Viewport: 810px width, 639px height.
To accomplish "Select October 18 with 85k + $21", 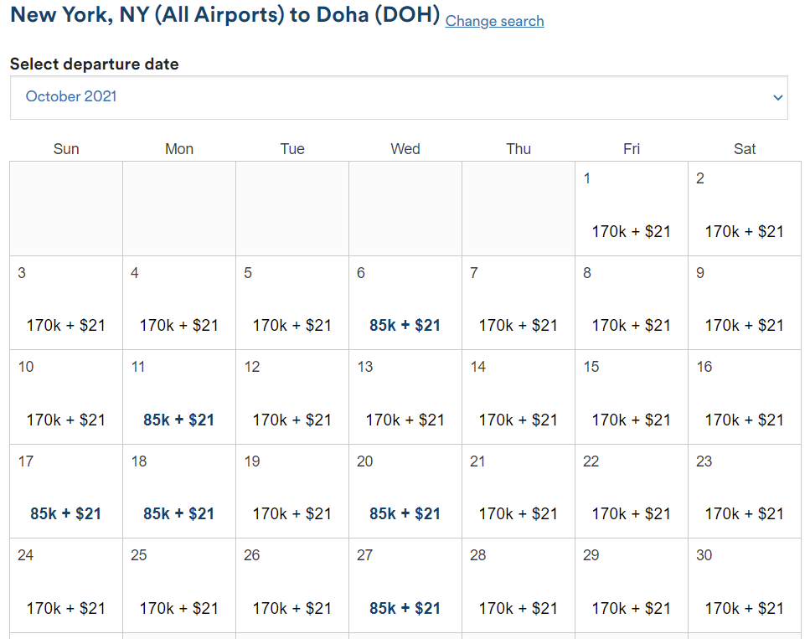I will [178, 490].
